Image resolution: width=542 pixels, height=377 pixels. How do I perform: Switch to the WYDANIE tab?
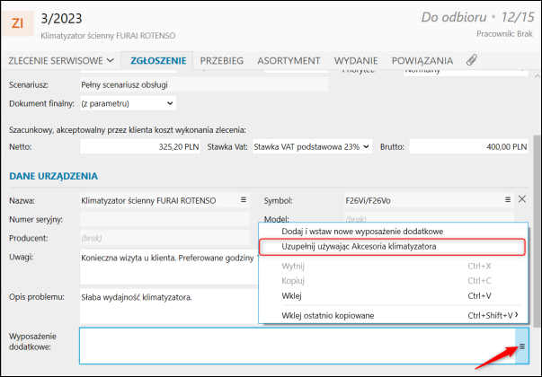(356, 61)
